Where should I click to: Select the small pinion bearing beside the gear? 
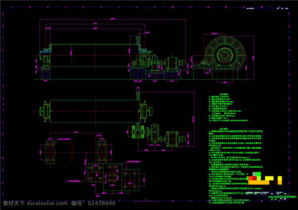tap(203, 63)
